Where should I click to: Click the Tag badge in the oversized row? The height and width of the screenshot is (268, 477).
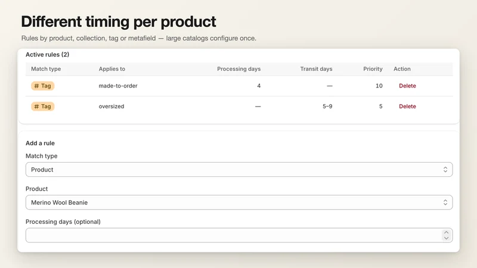tap(42, 107)
